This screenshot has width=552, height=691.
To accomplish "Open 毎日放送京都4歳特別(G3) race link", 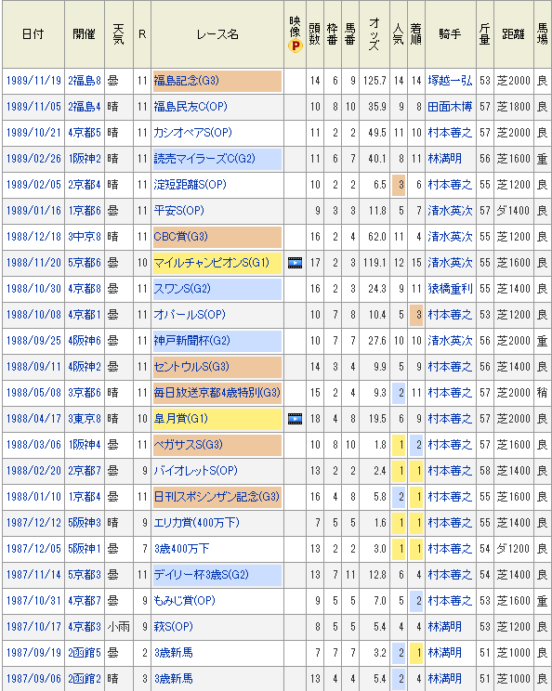I will click(217, 393).
